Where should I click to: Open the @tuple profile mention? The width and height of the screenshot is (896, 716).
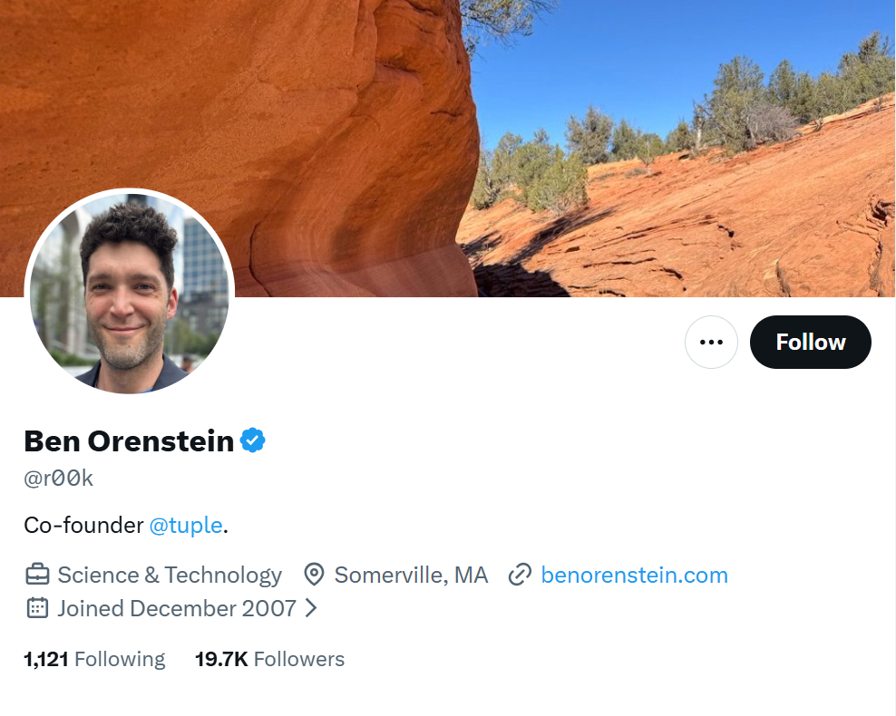click(186, 525)
